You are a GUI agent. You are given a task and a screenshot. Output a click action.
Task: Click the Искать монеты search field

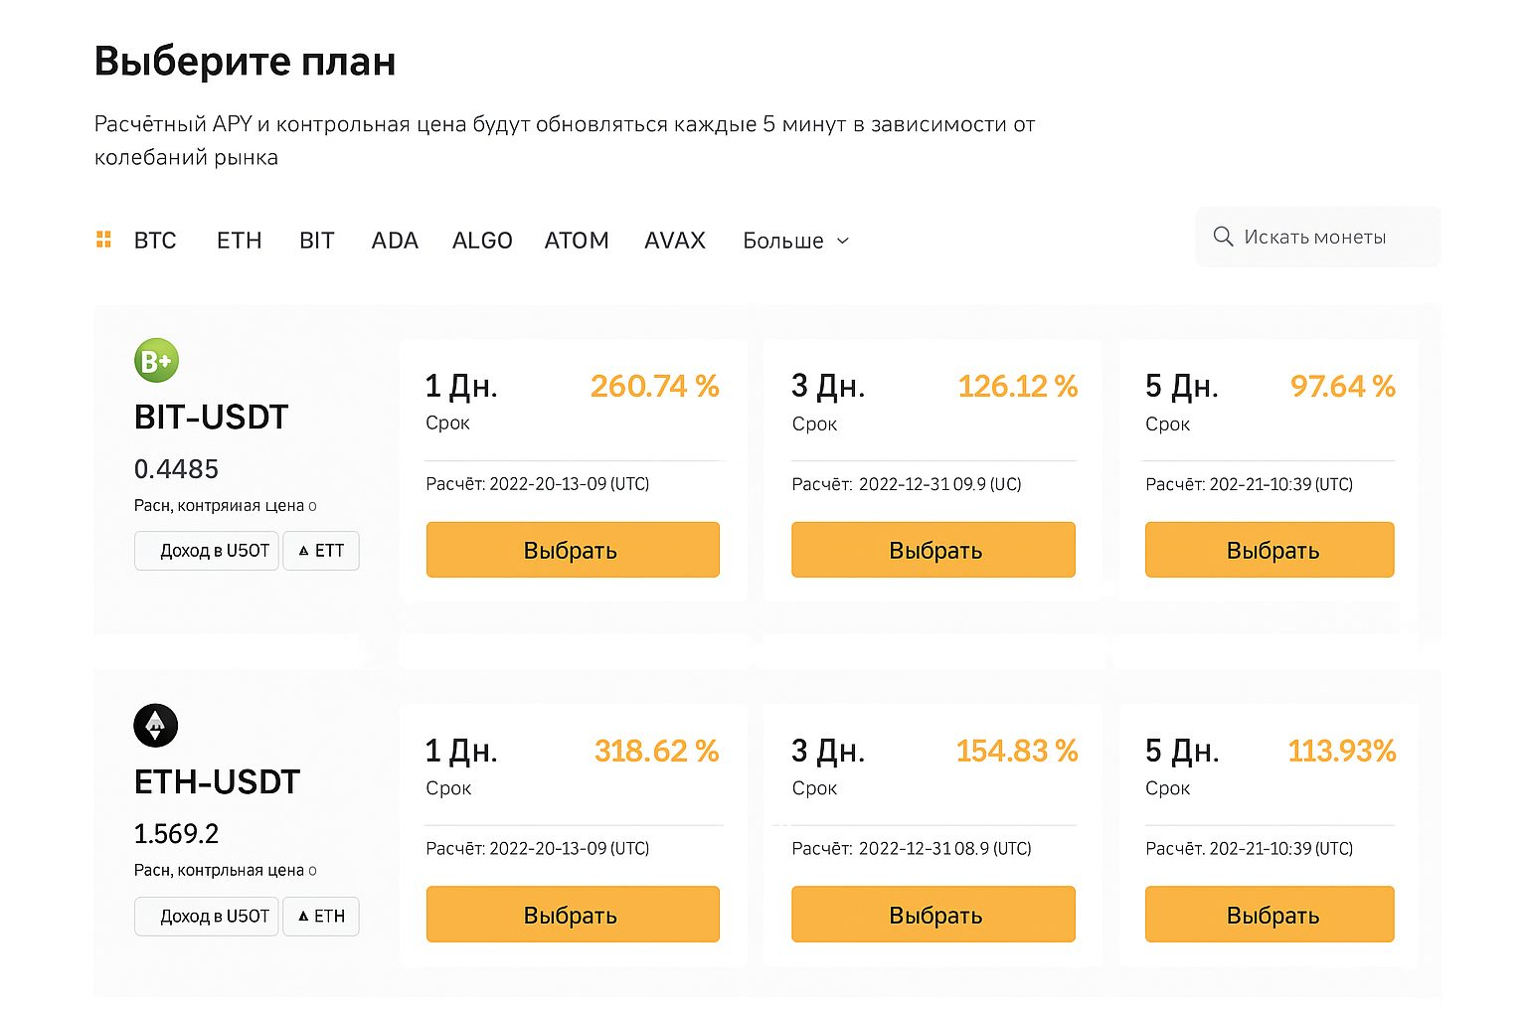1317,237
